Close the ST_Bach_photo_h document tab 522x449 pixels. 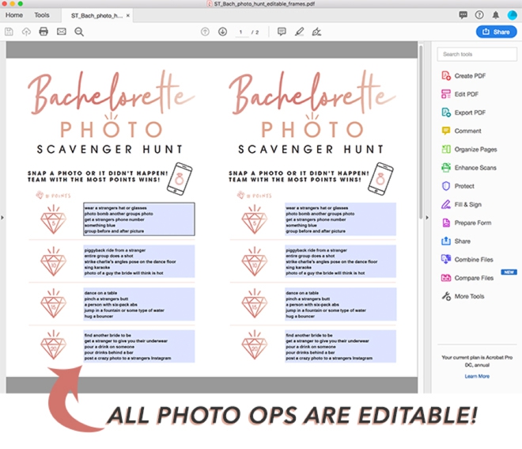pyautogui.click(x=128, y=16)
